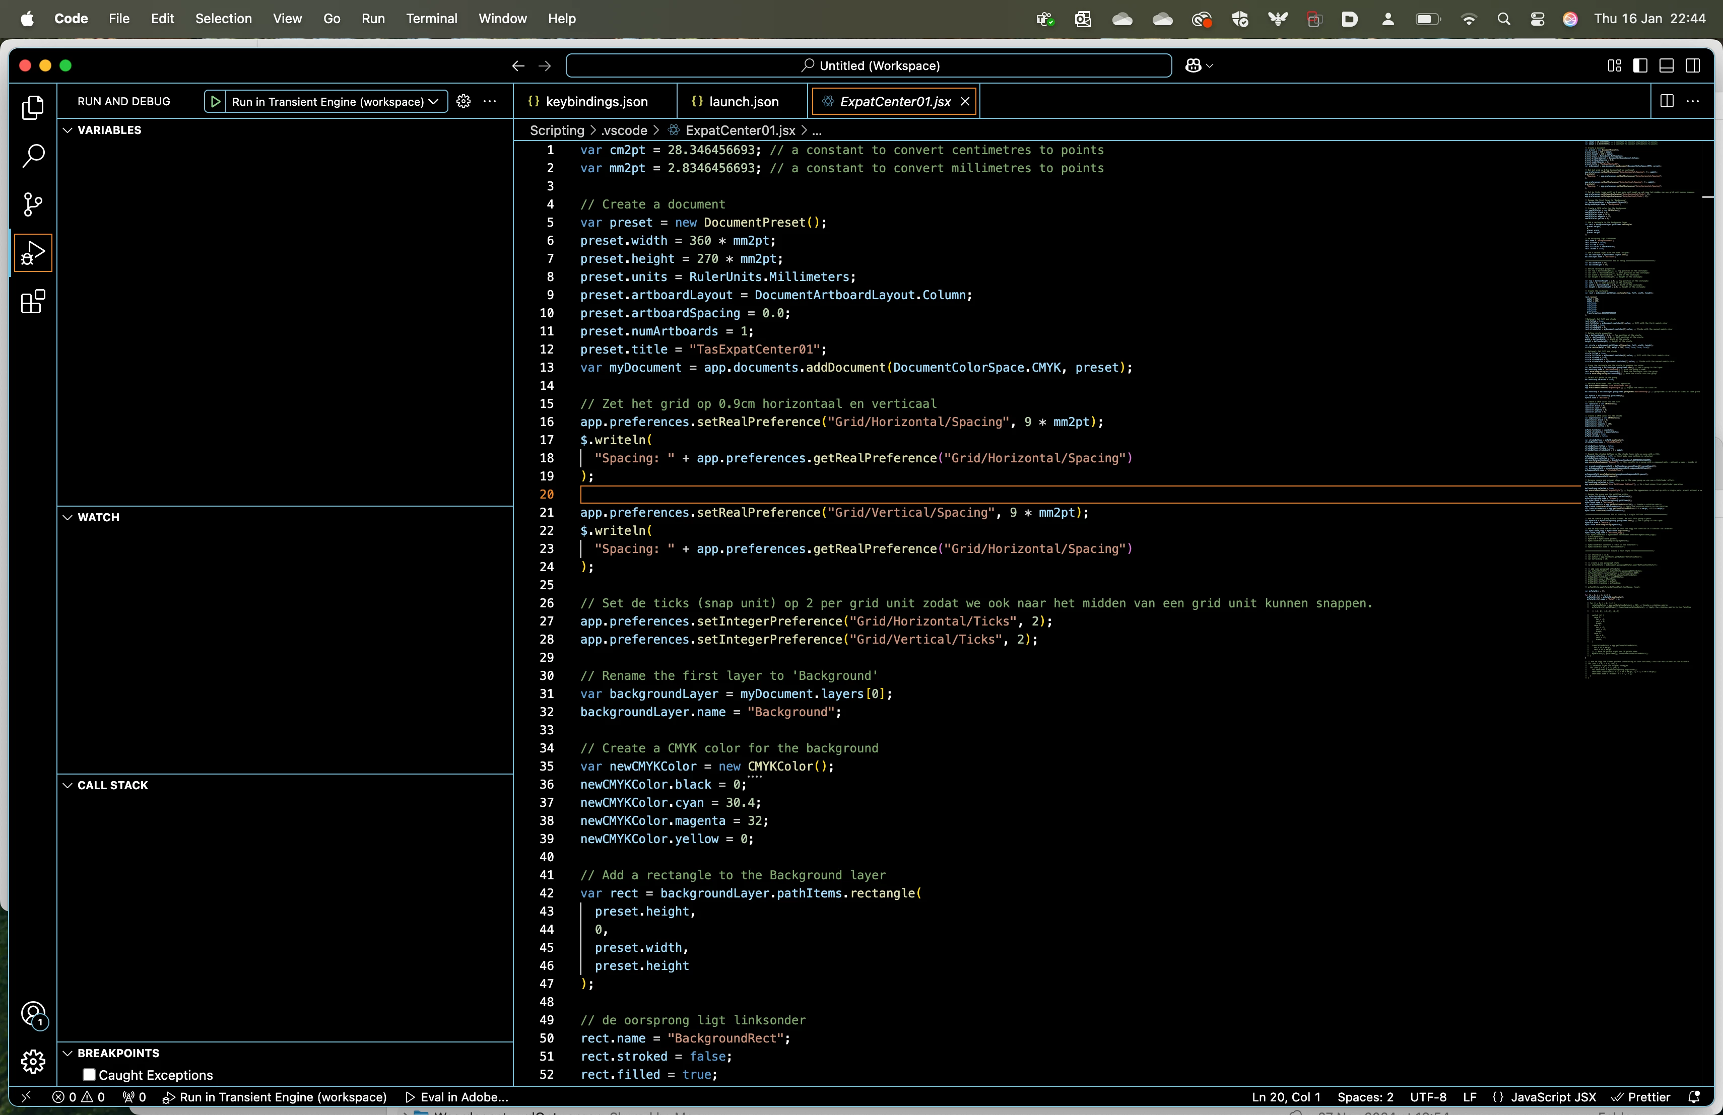Enable the Caught Exceptions breakpoint checkbox
The image size is (1723, 1115).
(x=89, y=1075)
